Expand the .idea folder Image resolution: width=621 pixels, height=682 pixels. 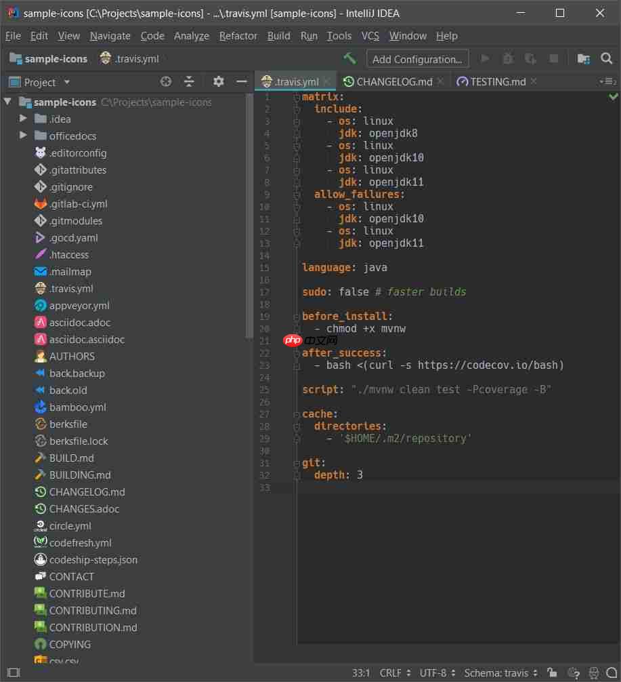coord(22,119)
